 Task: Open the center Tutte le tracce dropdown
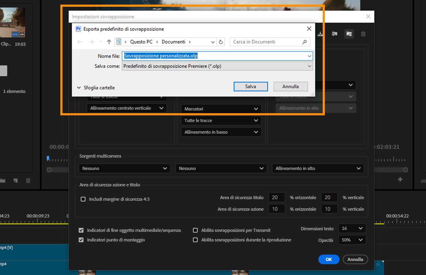[x=221, y=121]
